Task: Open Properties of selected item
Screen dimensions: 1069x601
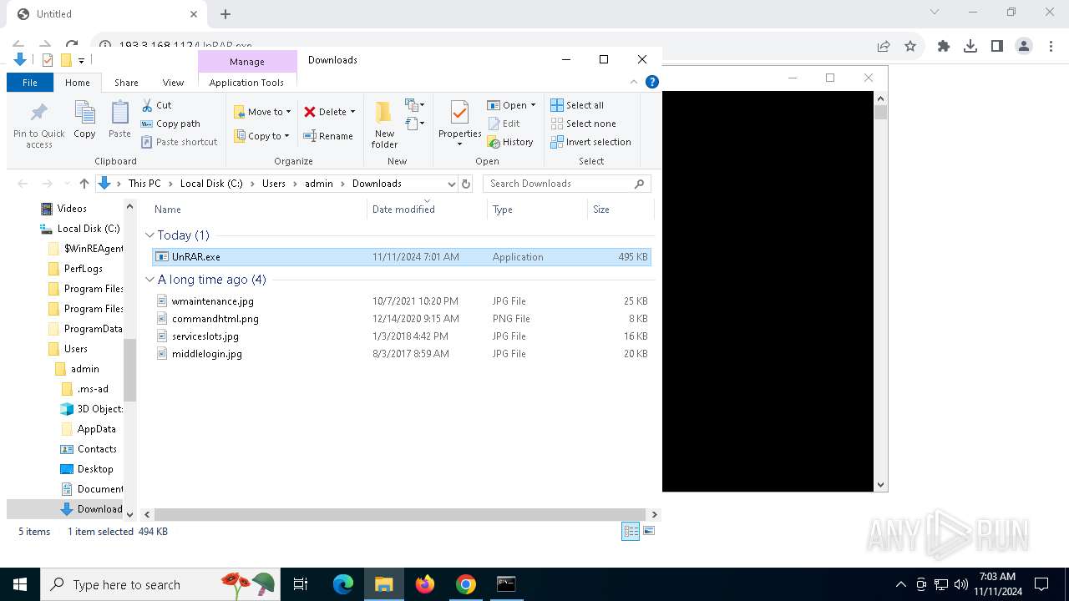Action: click(460, 124)
